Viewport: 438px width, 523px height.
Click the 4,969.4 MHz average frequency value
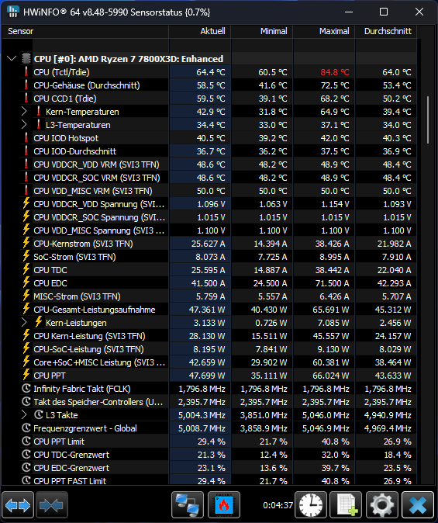tap(388, 428)
